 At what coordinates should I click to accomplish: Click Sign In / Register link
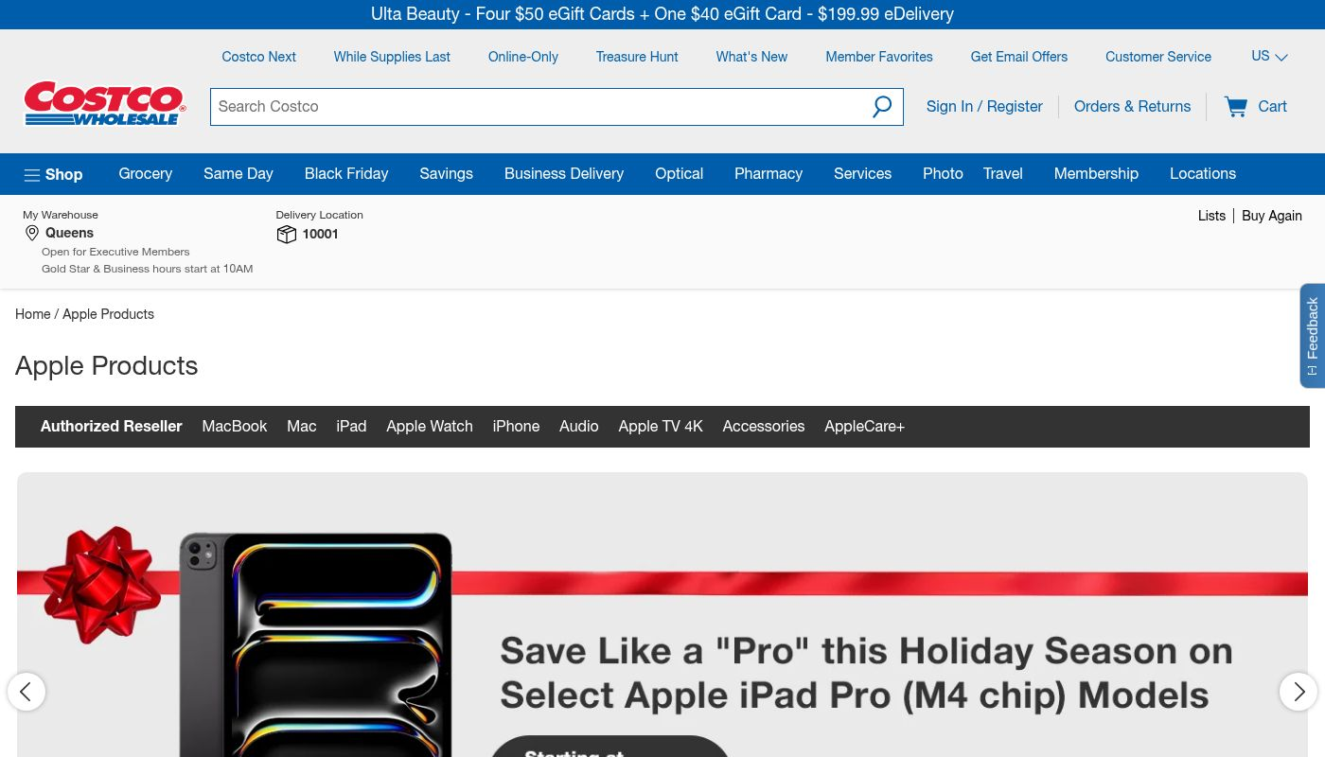984,107
